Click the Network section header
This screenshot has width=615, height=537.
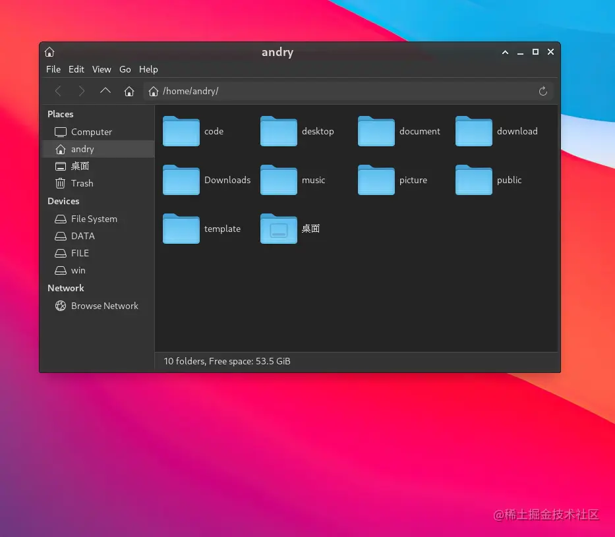[65, 288]
